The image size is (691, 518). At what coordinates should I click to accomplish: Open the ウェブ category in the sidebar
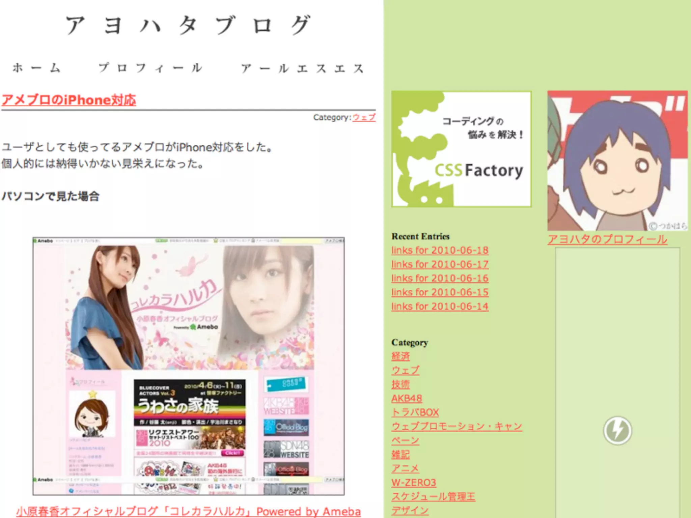(x=405, y=370)
